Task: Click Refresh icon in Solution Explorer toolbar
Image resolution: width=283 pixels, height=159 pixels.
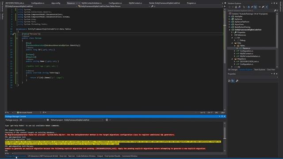Action: [249, 7]
